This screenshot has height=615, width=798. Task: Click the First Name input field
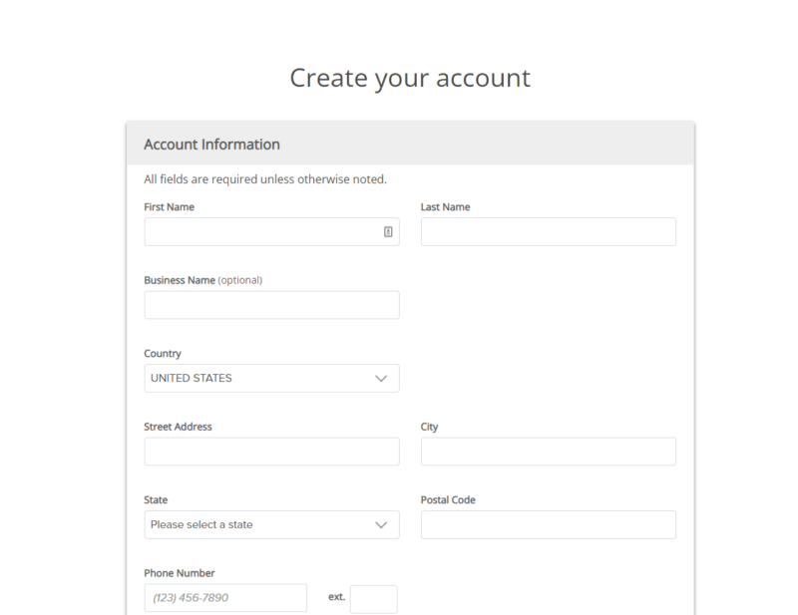(x=261, y=231)
